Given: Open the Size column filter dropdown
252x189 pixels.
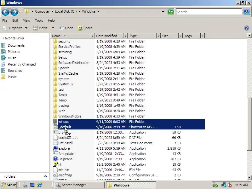Looking at the screenshot, I should 180,36.
